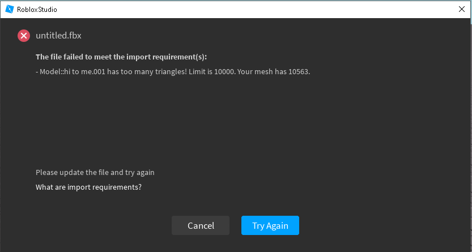472x252 pixels.
Task: Open the "What are import requirements?" link
Action: click(x=88, y=187)
